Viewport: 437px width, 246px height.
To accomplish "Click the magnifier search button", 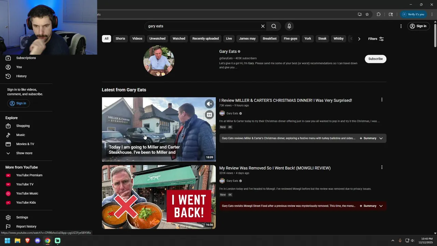I will 274,26.
